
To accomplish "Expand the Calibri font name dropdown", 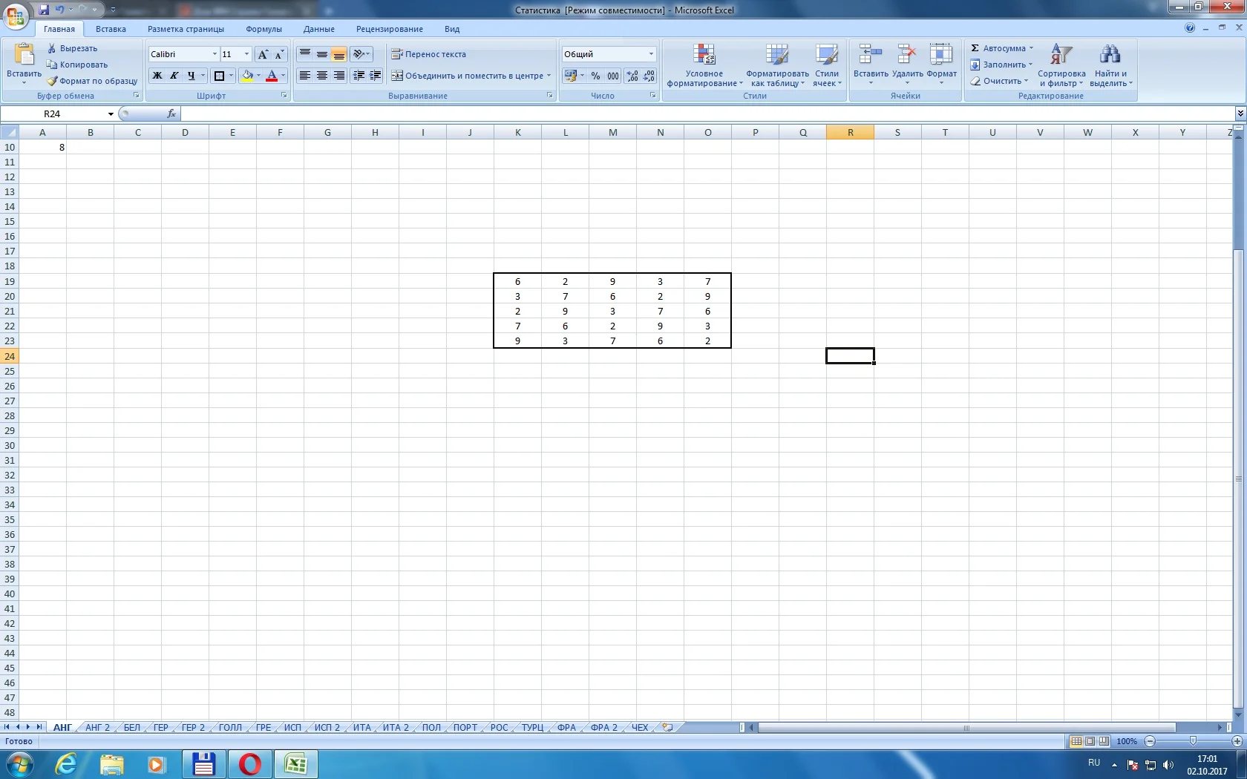I will point(215,54).
